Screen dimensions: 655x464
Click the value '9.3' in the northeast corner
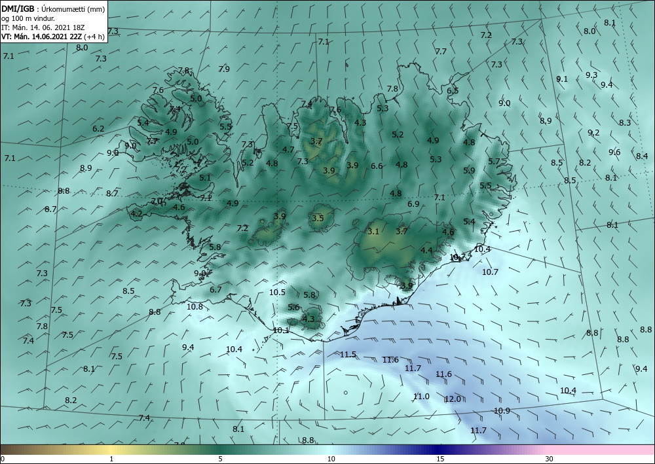point(591,75)
